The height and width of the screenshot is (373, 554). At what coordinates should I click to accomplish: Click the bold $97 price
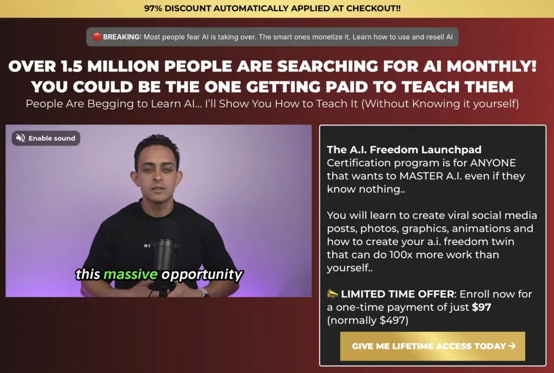(x=482, y=307)
